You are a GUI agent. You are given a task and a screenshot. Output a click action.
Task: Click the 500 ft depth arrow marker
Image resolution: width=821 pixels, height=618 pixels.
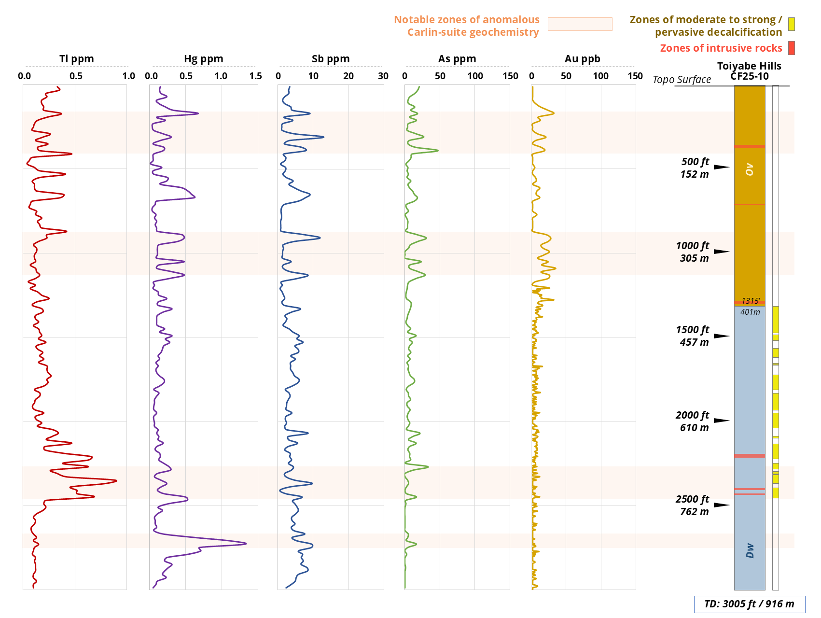coord(722,167)
